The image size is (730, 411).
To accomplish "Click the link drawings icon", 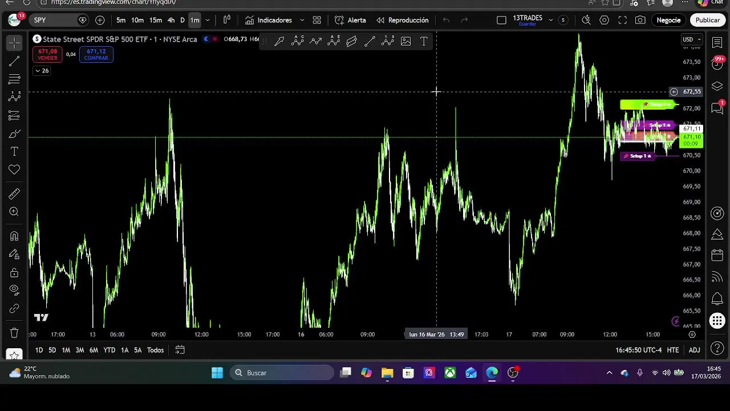I will [14, 308].
